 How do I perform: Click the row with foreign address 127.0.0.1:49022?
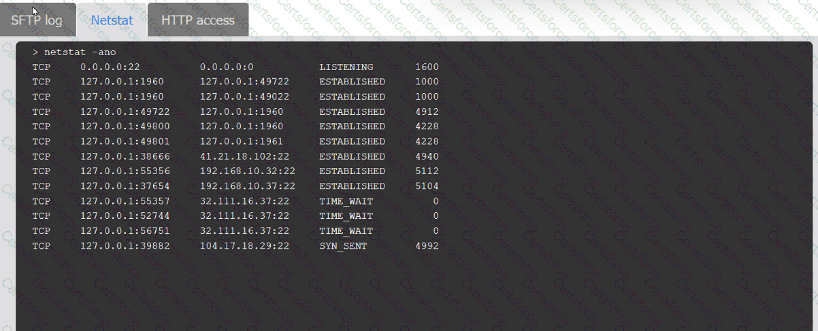click(235, 97)
